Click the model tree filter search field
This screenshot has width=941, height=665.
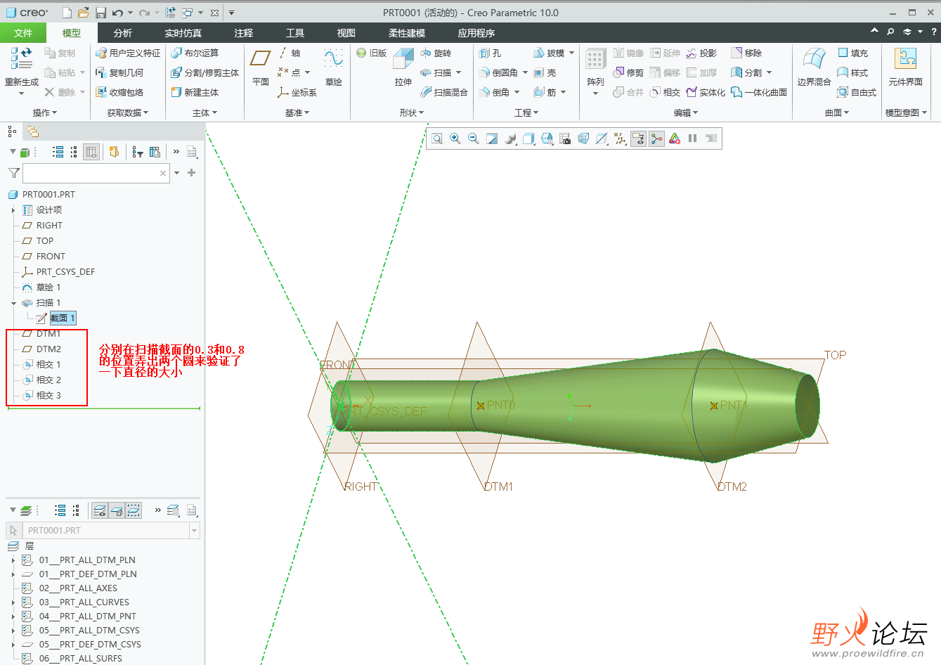(x=96, y=173)
